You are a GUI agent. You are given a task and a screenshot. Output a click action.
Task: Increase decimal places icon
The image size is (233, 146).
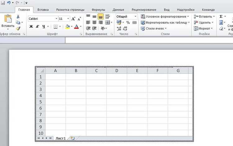pos(119,28)
